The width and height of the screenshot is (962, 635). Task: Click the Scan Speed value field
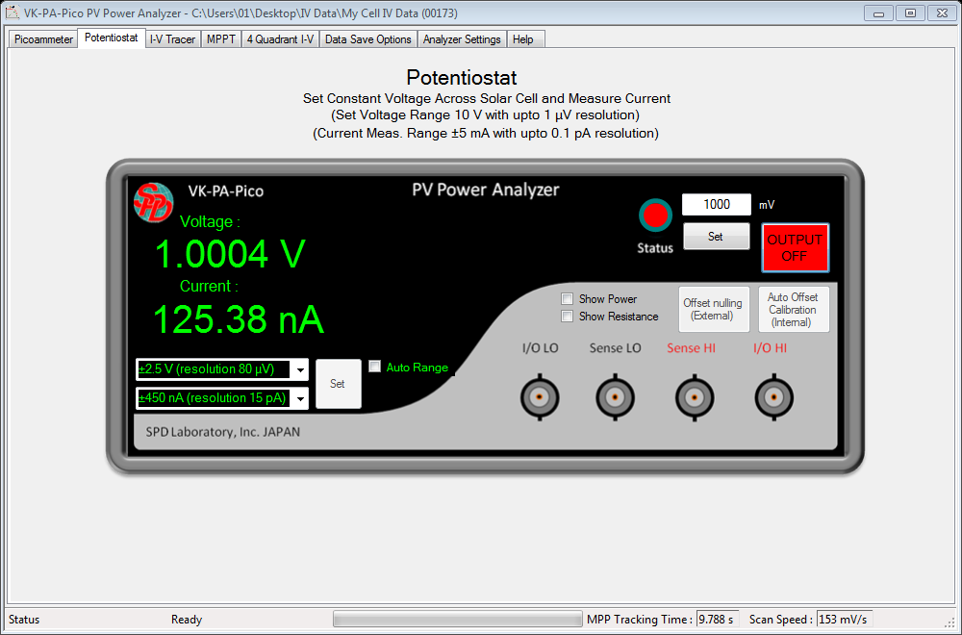tap(845, 619)
